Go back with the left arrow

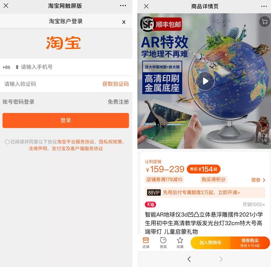point(189,259)
